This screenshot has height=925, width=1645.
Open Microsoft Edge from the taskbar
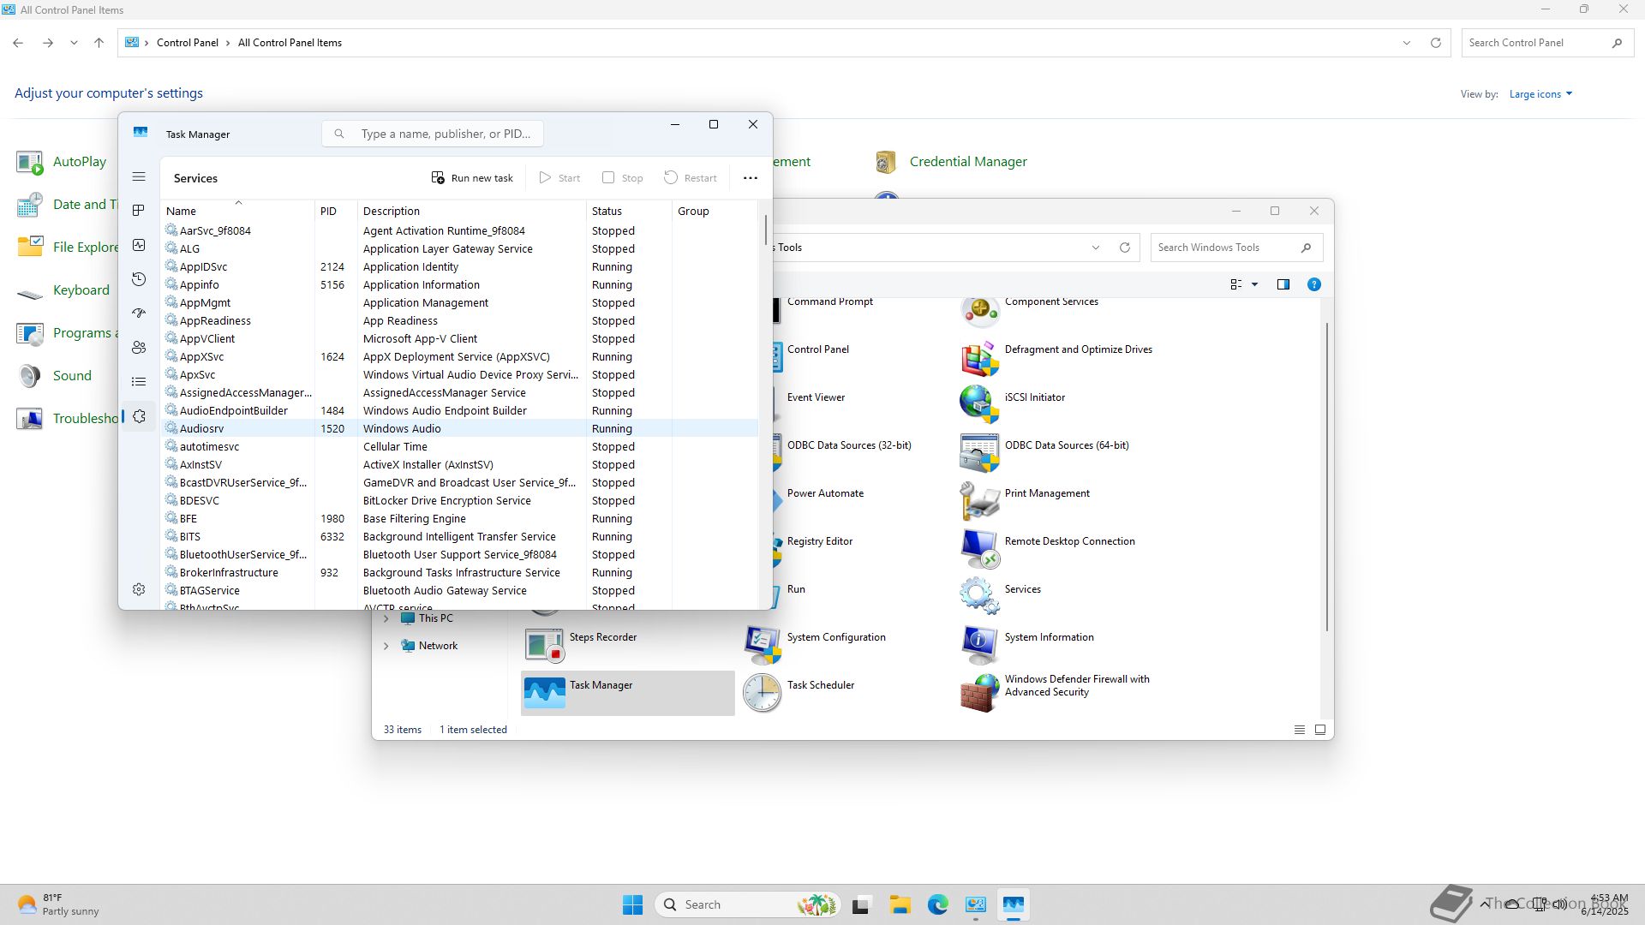937,904
